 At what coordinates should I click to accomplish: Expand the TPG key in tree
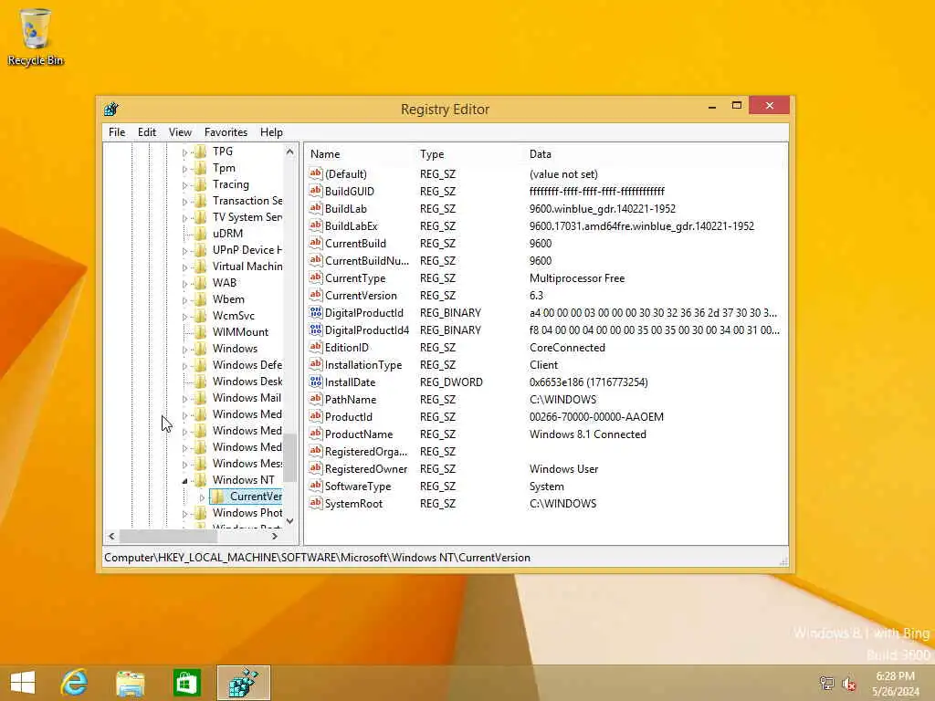(184, 152)
